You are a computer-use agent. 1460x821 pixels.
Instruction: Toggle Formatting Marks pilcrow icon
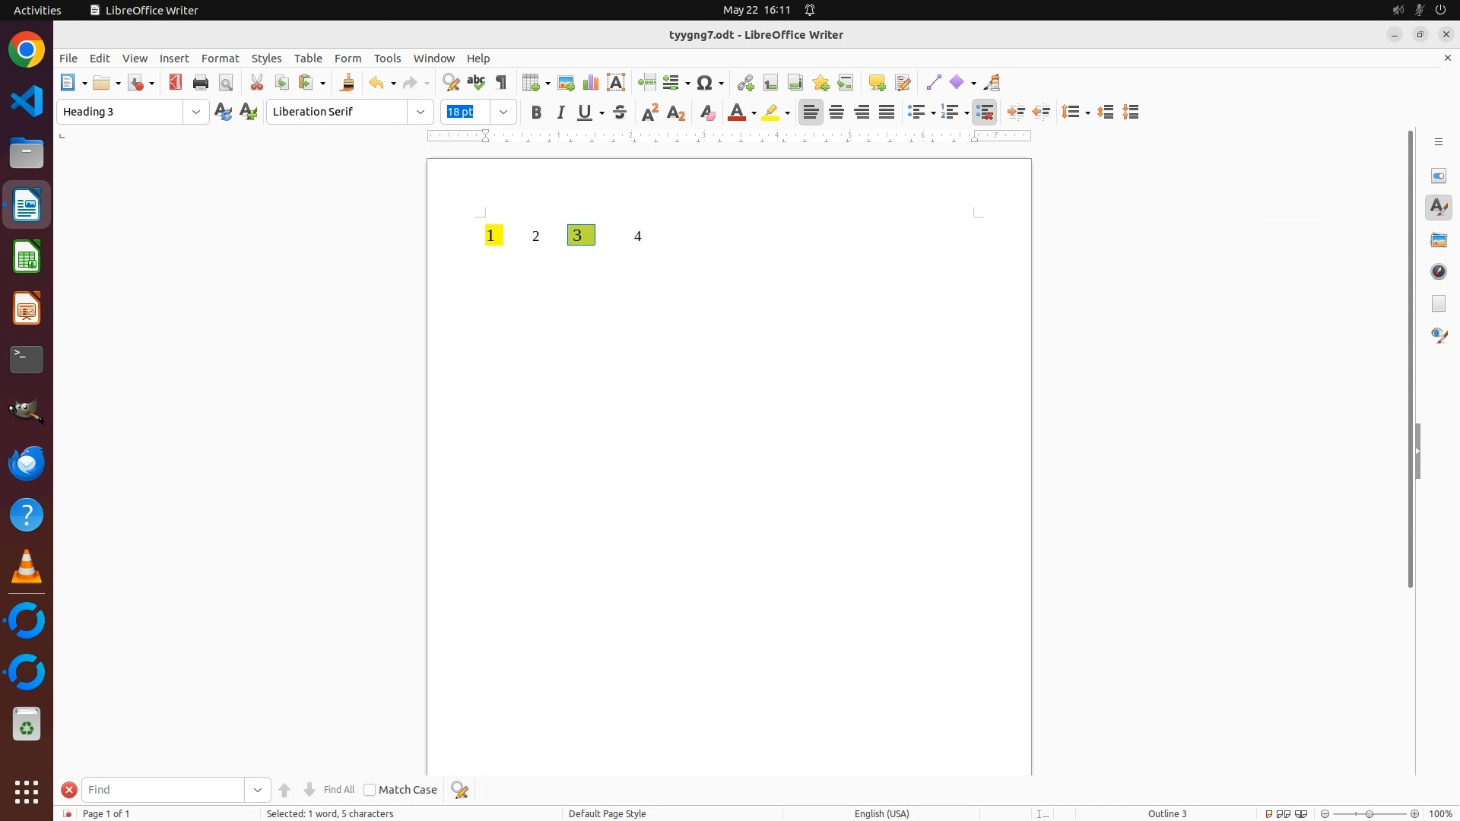[501, 83]
